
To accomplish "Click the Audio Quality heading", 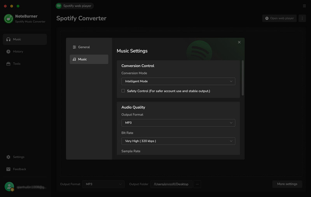I will pyautogui.click(x=133, y=107).
